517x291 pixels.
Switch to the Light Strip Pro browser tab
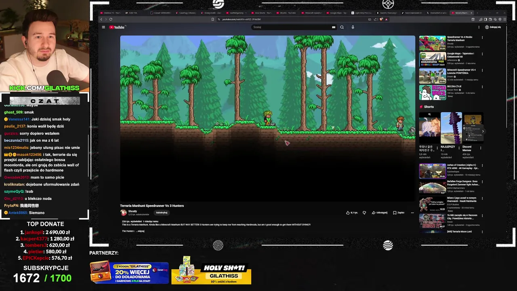362,13
